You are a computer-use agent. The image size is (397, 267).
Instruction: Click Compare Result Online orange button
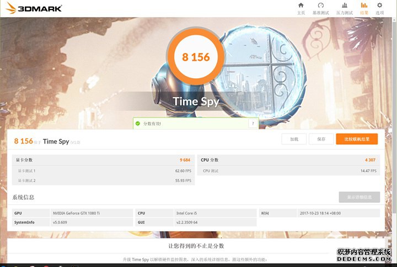click(x=357, y=139)
